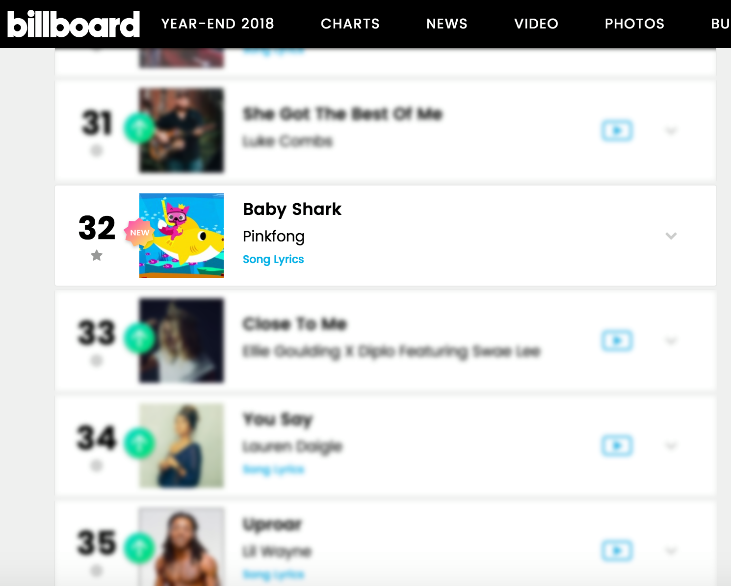
Task: Click the star icon under rank 32
Action: coord(97,255)
